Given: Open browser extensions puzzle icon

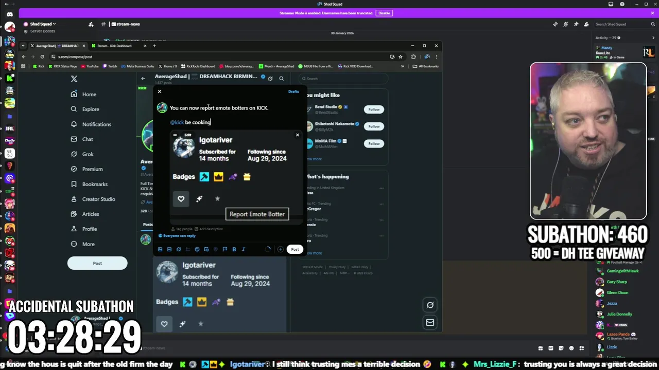Looking at the screenshot, I should pos(413,57).
